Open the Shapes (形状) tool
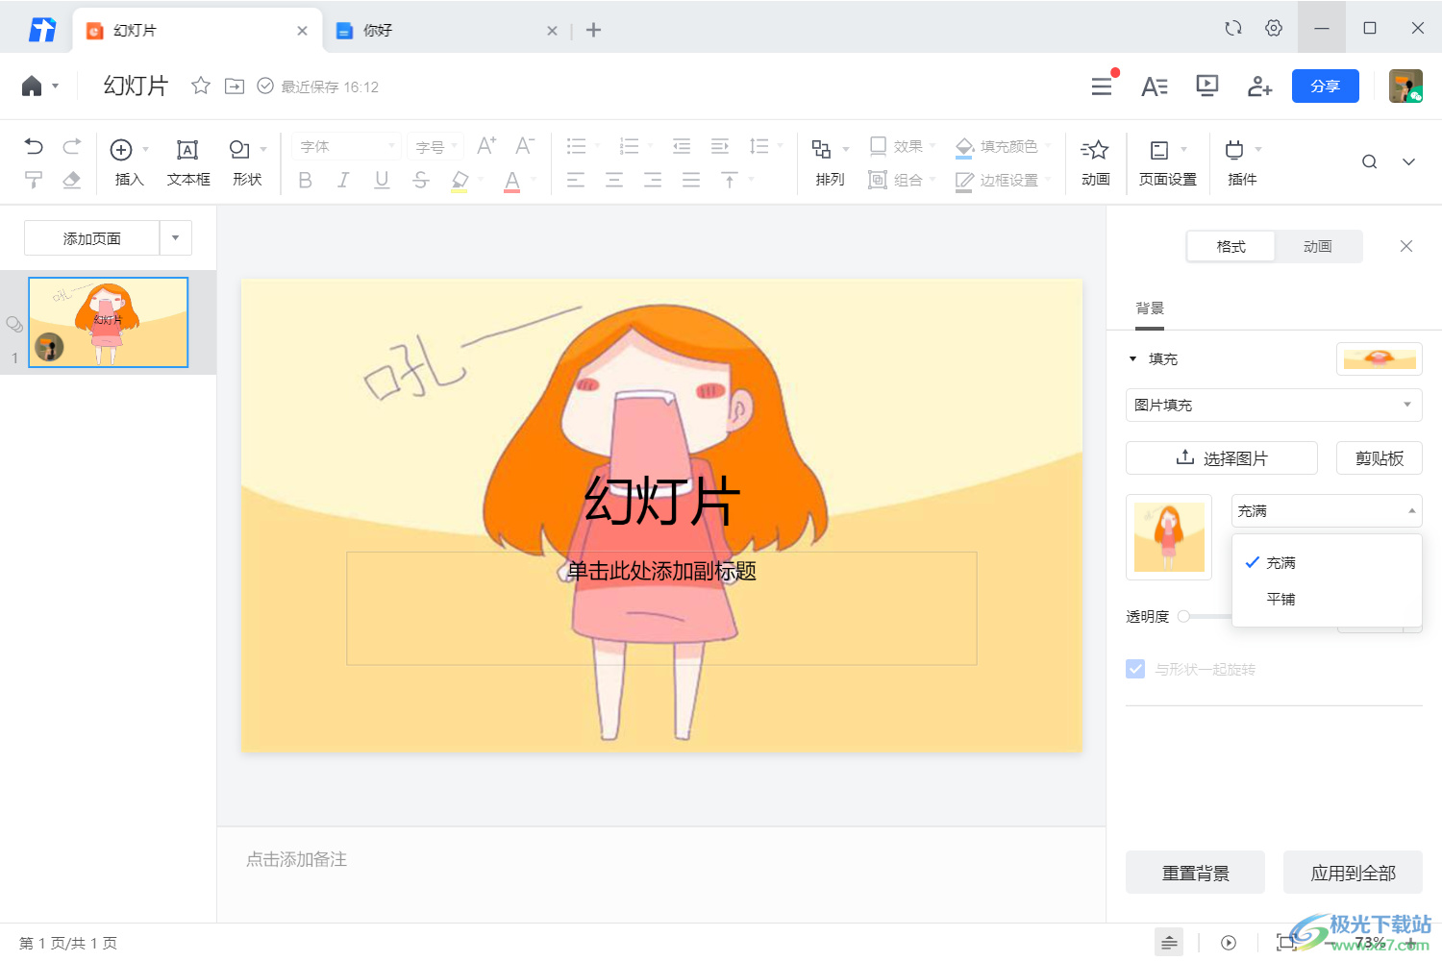This screenshot has height=961, width=1442. [247, 162]
